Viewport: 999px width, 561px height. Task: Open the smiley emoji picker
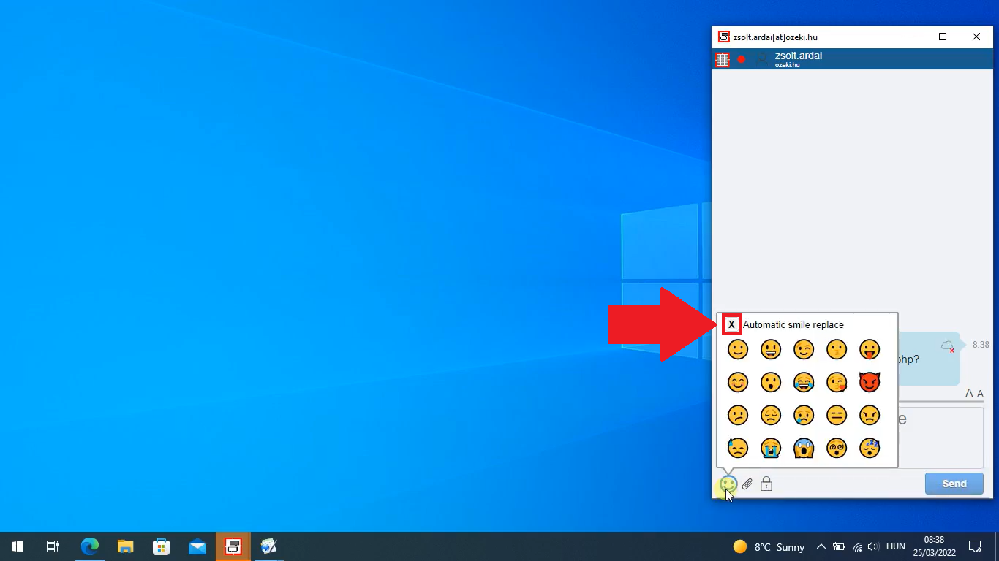728,484
